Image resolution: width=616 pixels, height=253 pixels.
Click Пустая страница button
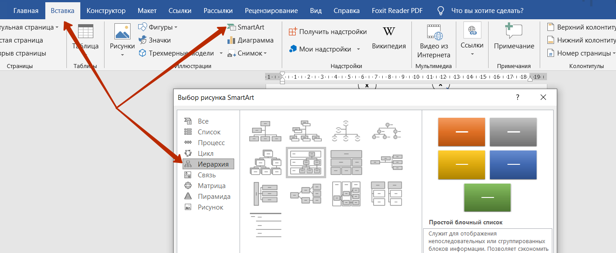pyautogui.click(x=22, y=40)
